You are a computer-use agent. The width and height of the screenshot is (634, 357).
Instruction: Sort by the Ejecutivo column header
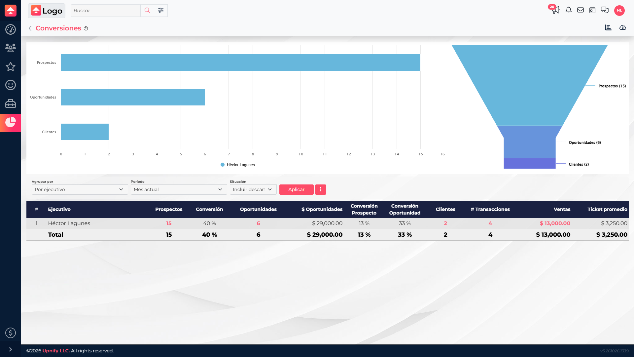[59, 209]
